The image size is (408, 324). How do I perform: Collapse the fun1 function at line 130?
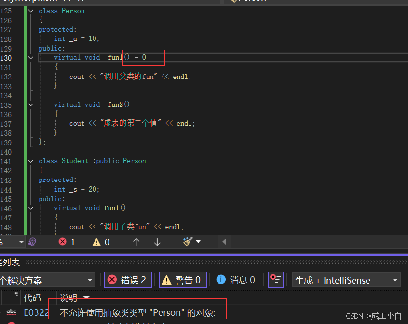[31, 58]
